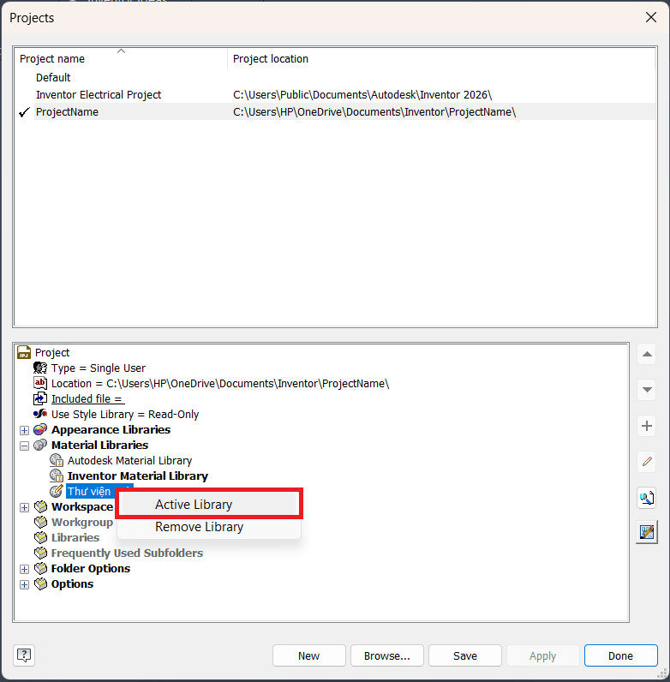Select Type = Single User
The width and height of the screenshot is (670, 682).
[x=99, y=368]
